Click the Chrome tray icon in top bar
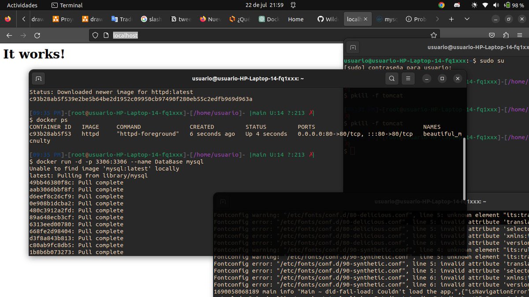The width and height of the screenshot is (529, 297). (x=442, y=5)
